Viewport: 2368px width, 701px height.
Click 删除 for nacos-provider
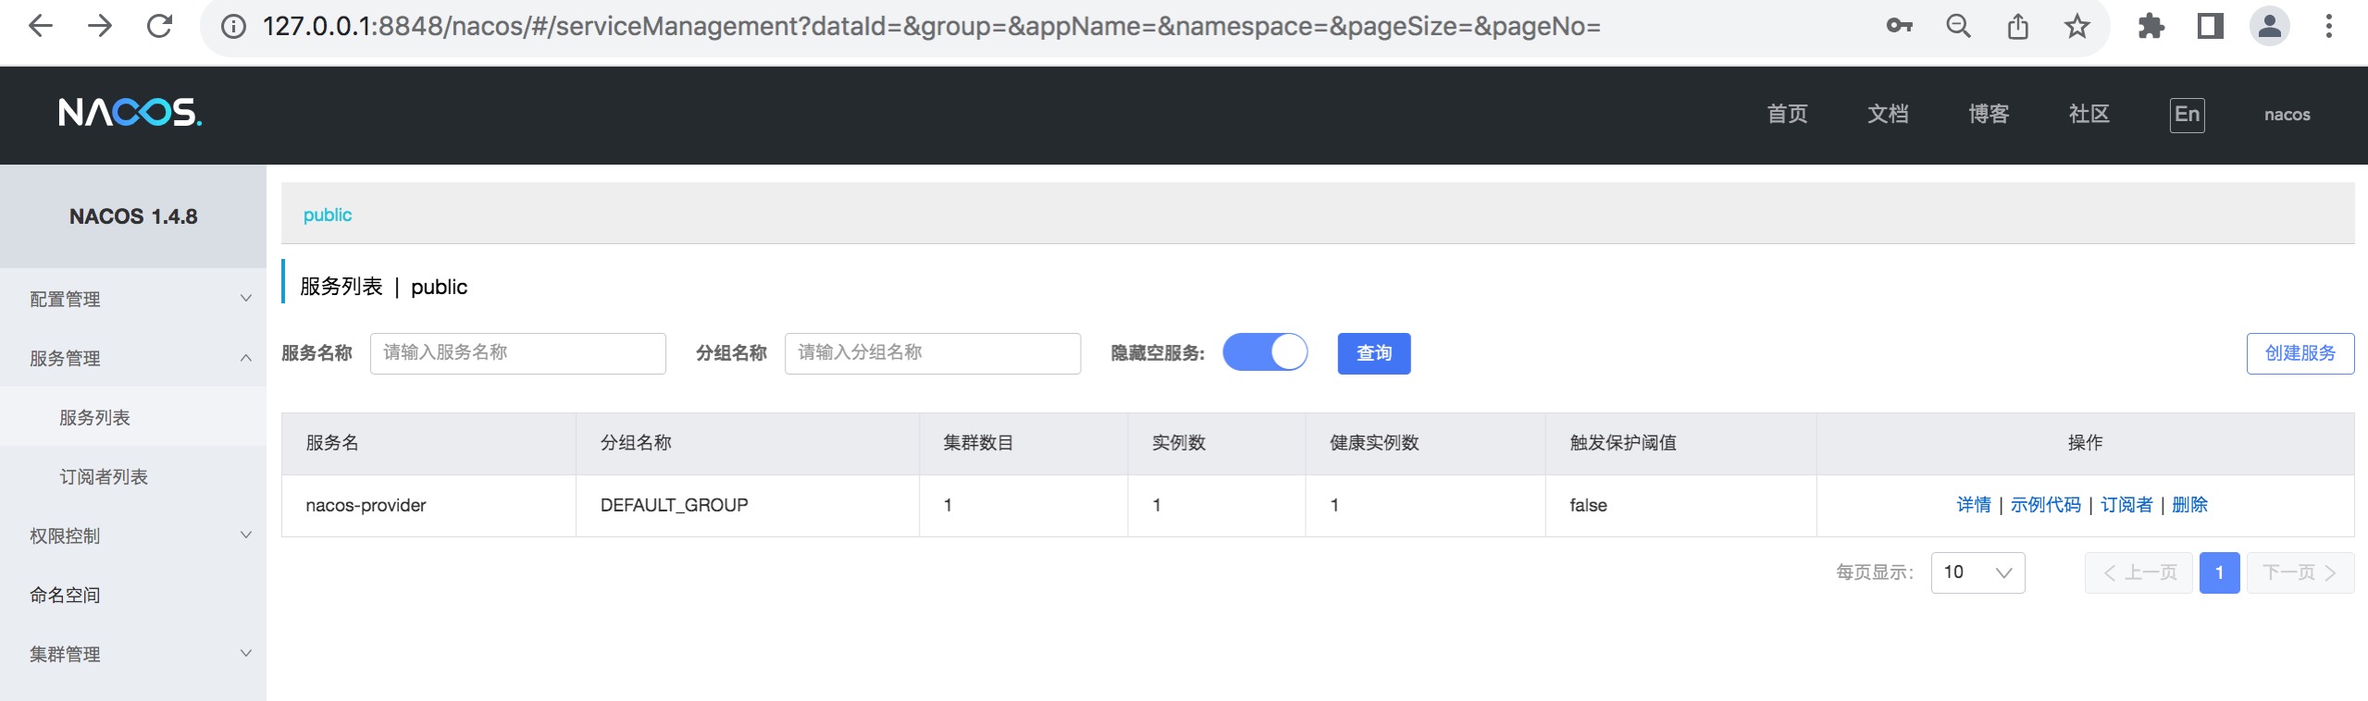tap(2189, 505)
